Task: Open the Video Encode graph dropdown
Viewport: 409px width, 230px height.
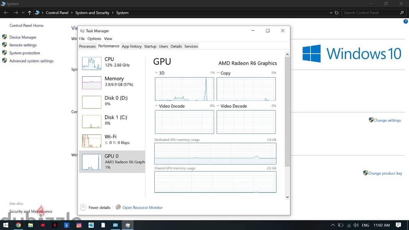Action: [x=156, y=106]
